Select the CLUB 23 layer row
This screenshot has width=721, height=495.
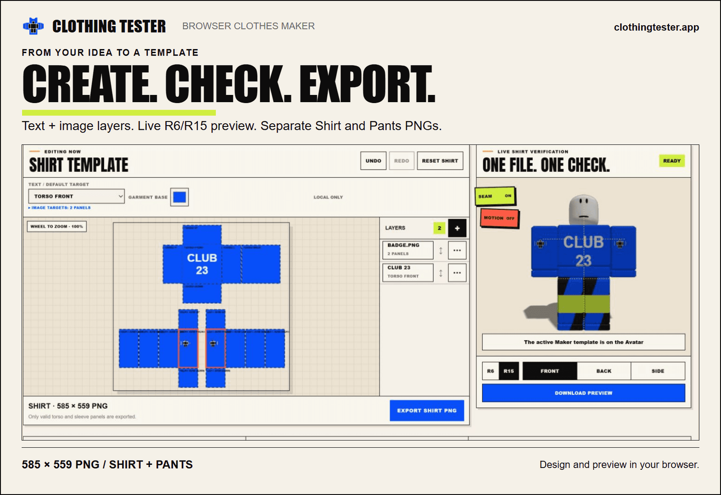click(408, 273)
